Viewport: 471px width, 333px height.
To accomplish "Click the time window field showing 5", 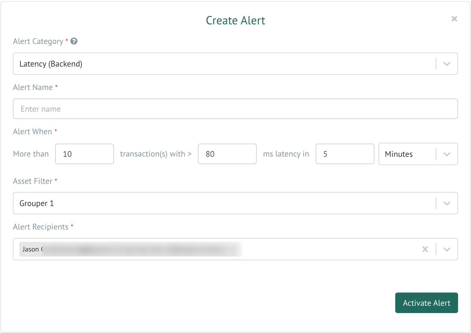I will (x=345, y=154).
